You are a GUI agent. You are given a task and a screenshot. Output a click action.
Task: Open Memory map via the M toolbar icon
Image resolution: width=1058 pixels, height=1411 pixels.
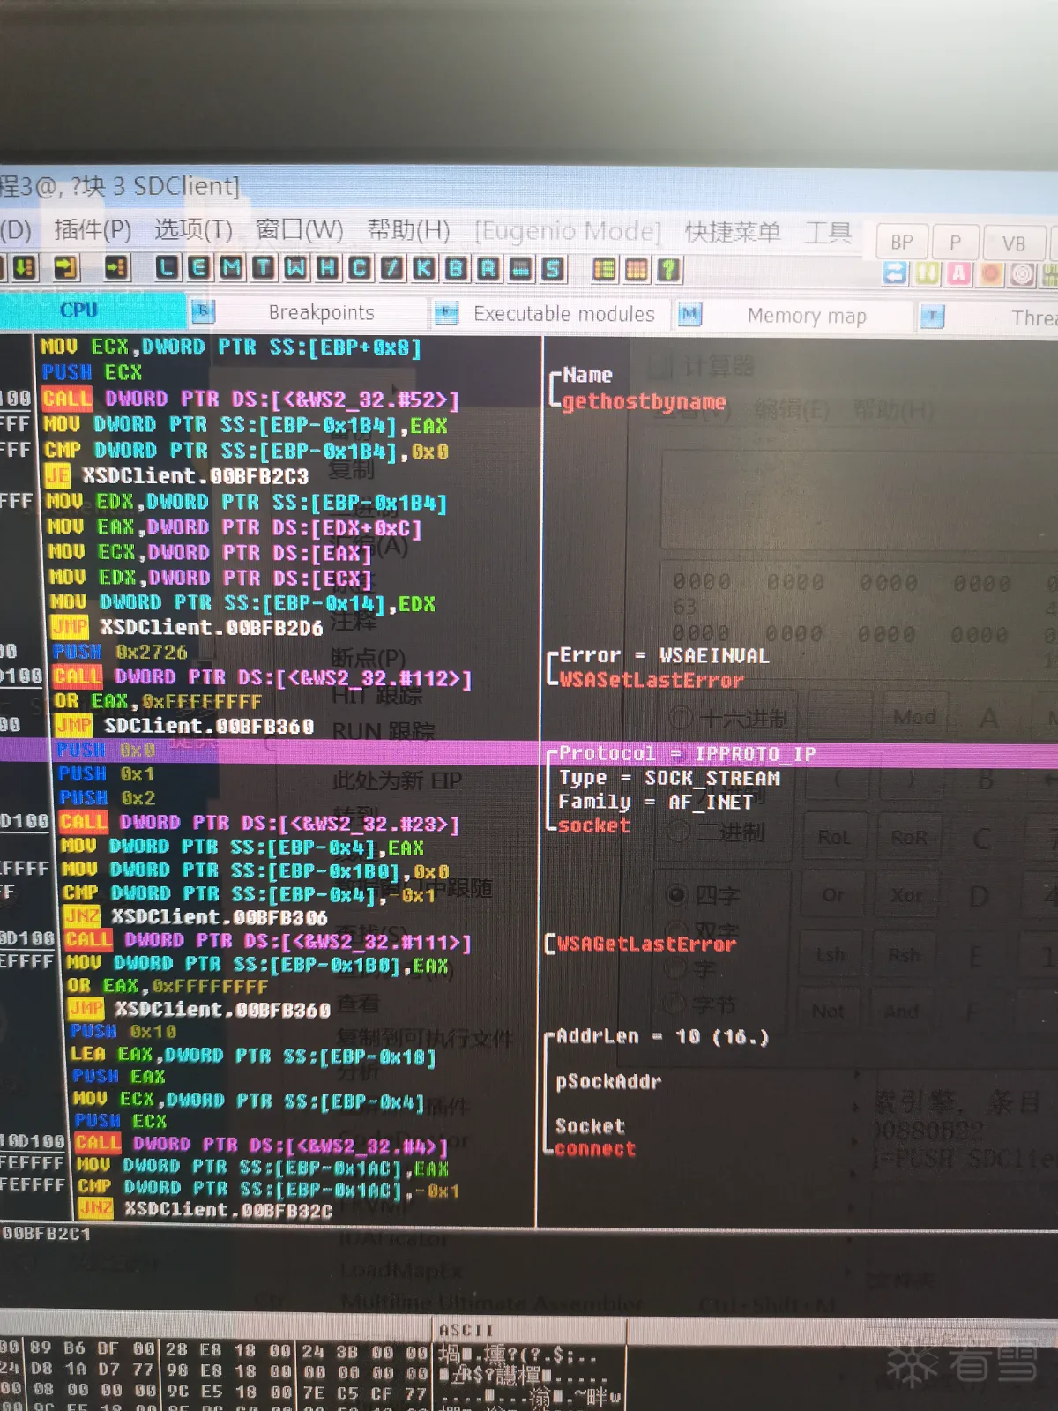pos(231,266)
